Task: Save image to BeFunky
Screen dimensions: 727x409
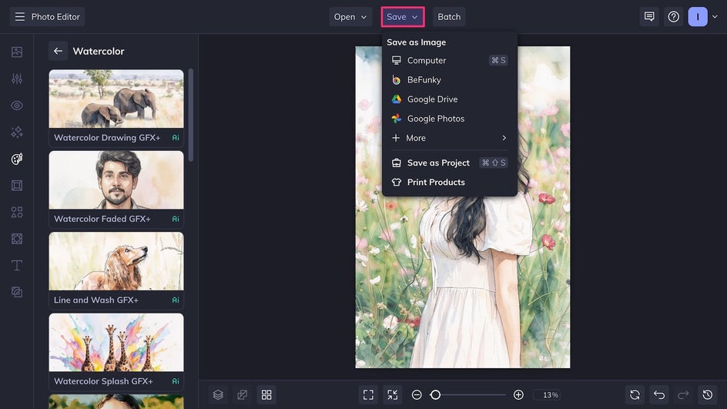Action: point(449,80)
